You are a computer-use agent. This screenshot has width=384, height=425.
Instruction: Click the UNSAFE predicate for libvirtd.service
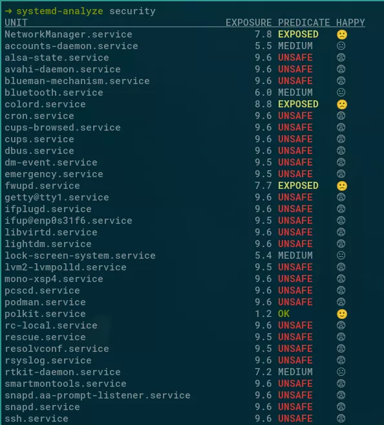point(295,232)
